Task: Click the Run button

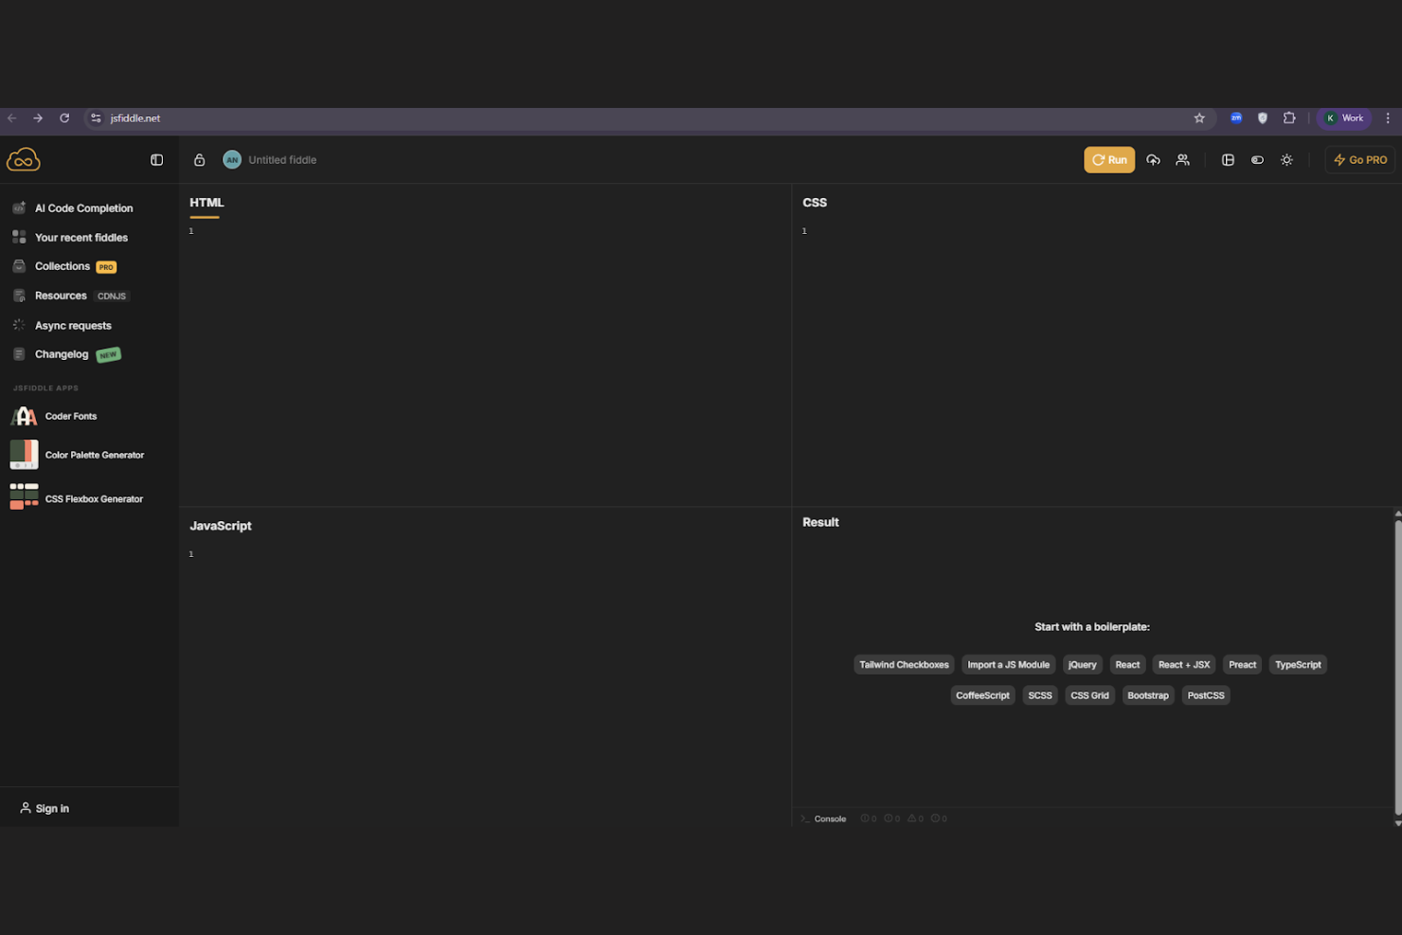Action: pos(1108,159)
